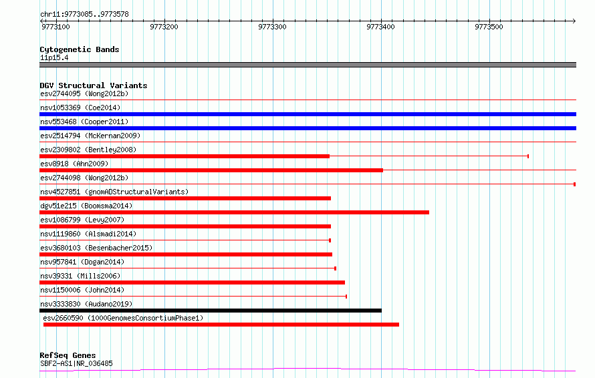This screenshot has width=595, height=378.
Task: Click the 9773400 ruler position
Action: coord(380,27)
